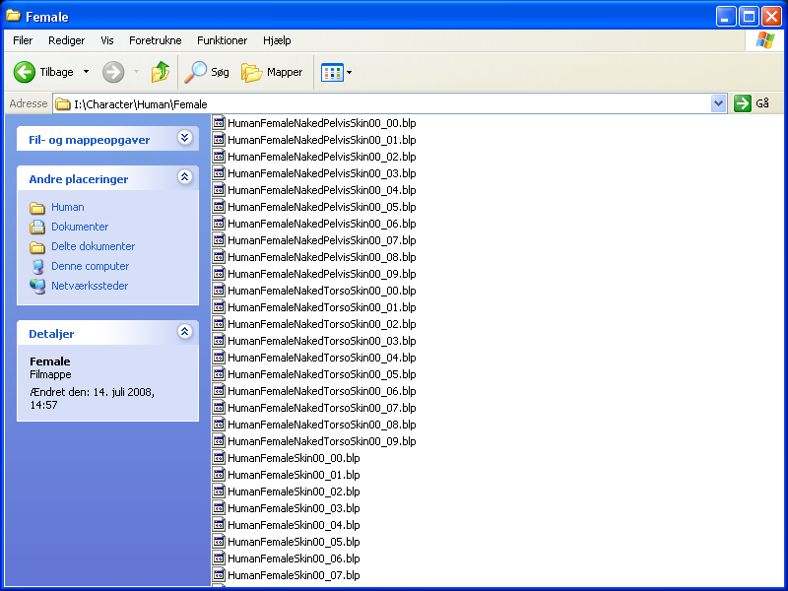Screen dimensions: 788x591
Task: Open the Filer menu
Action: 23,40
